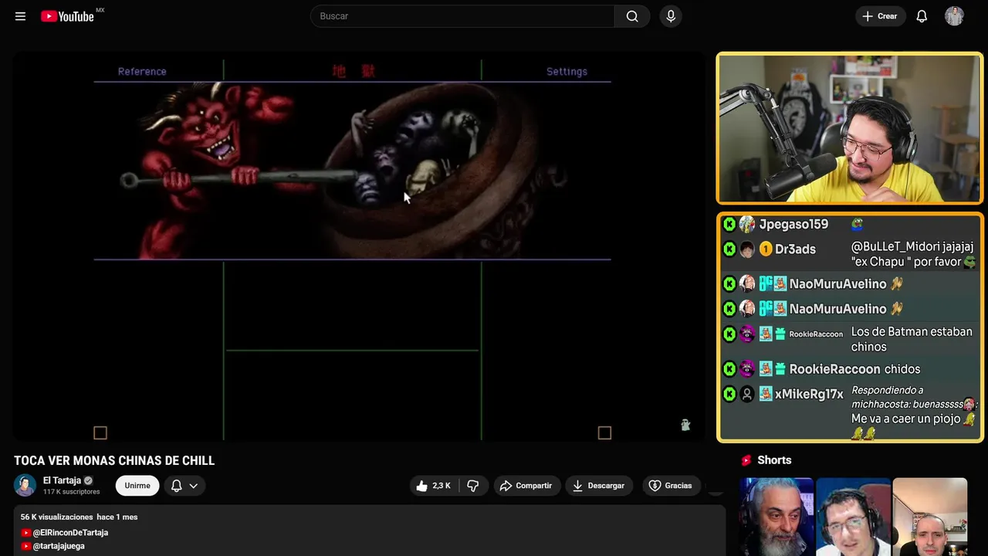Click bottom-left square box in video
988x556 pixels.
100,433
